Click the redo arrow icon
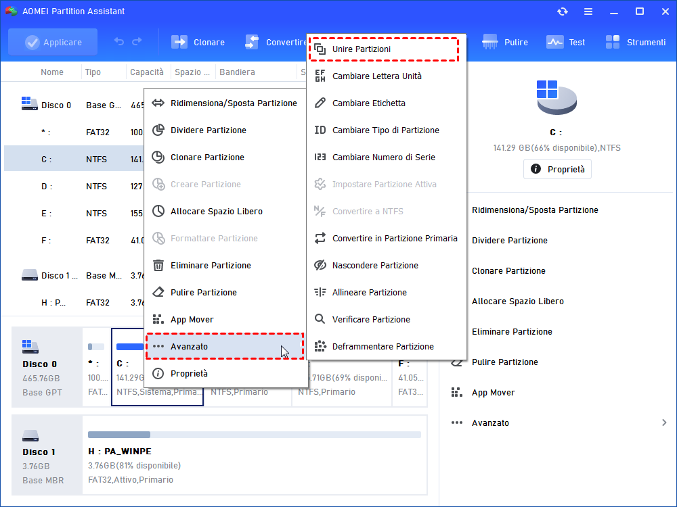677x507 pixels. pos(137,42)
